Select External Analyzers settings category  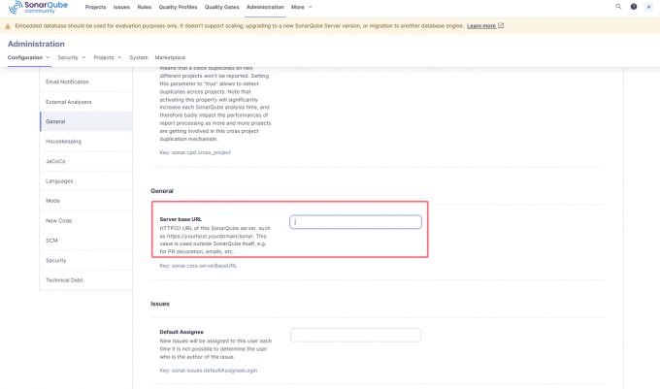pos(85,102)
